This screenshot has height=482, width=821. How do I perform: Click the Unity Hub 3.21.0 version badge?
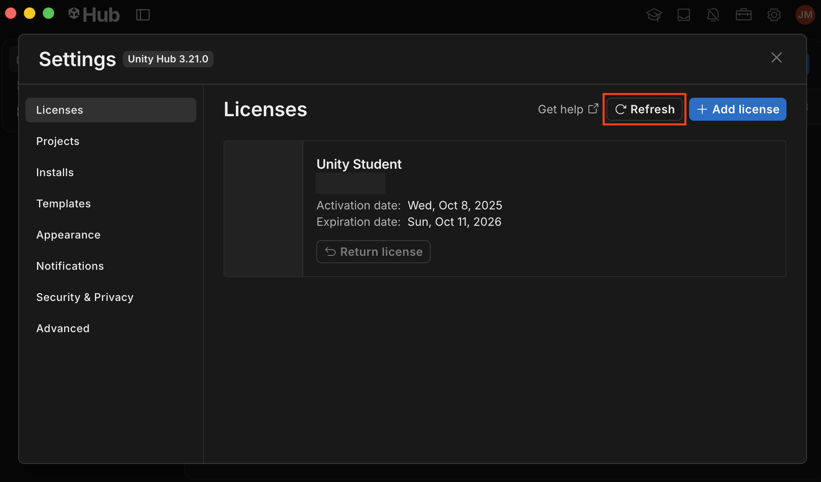pyautogui.click(x=168, y=59)
